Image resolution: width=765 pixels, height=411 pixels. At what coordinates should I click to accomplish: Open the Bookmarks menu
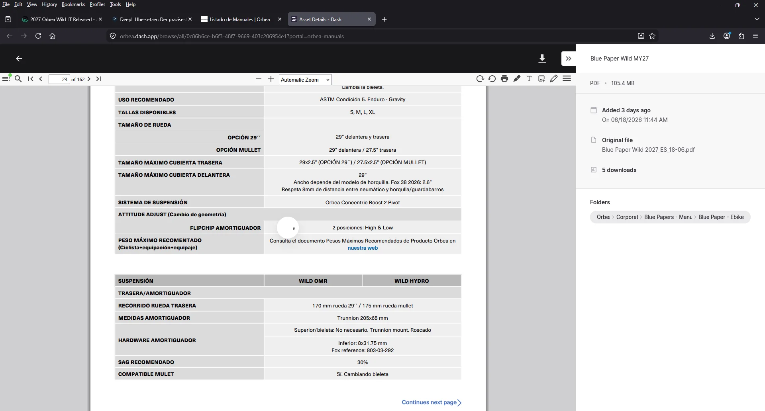click(x=73, y=4)
